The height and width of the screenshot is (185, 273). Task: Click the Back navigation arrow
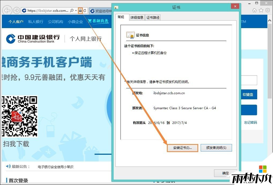pos(7,10)
